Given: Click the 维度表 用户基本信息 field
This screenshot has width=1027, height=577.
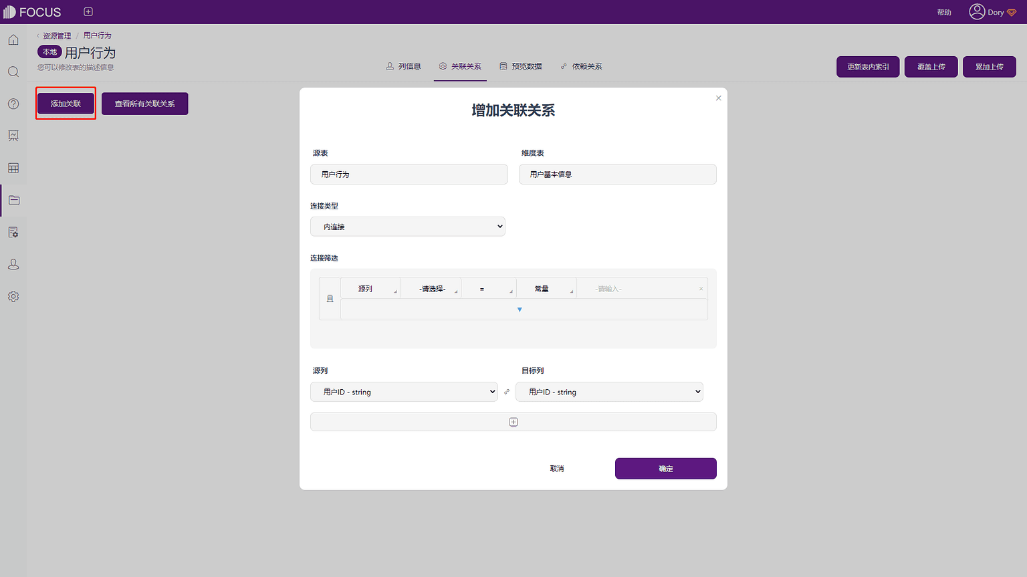Looking at the screenshot, I should pos(618,175).
